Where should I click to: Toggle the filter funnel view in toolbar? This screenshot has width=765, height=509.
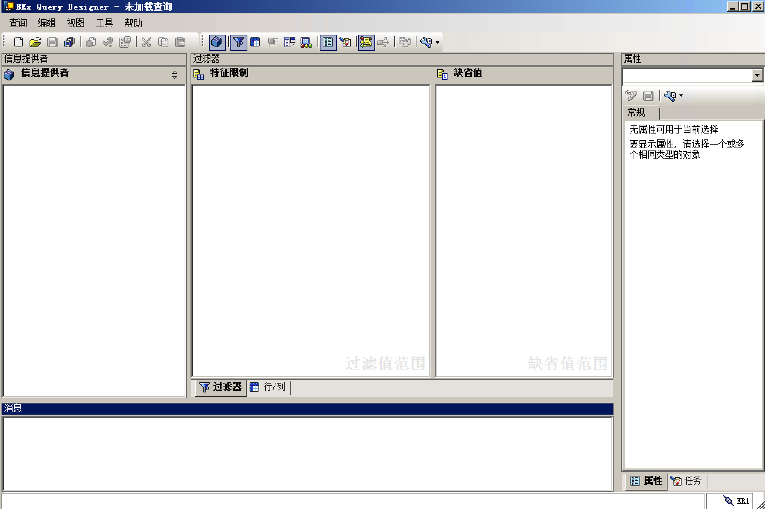(239, 42)
